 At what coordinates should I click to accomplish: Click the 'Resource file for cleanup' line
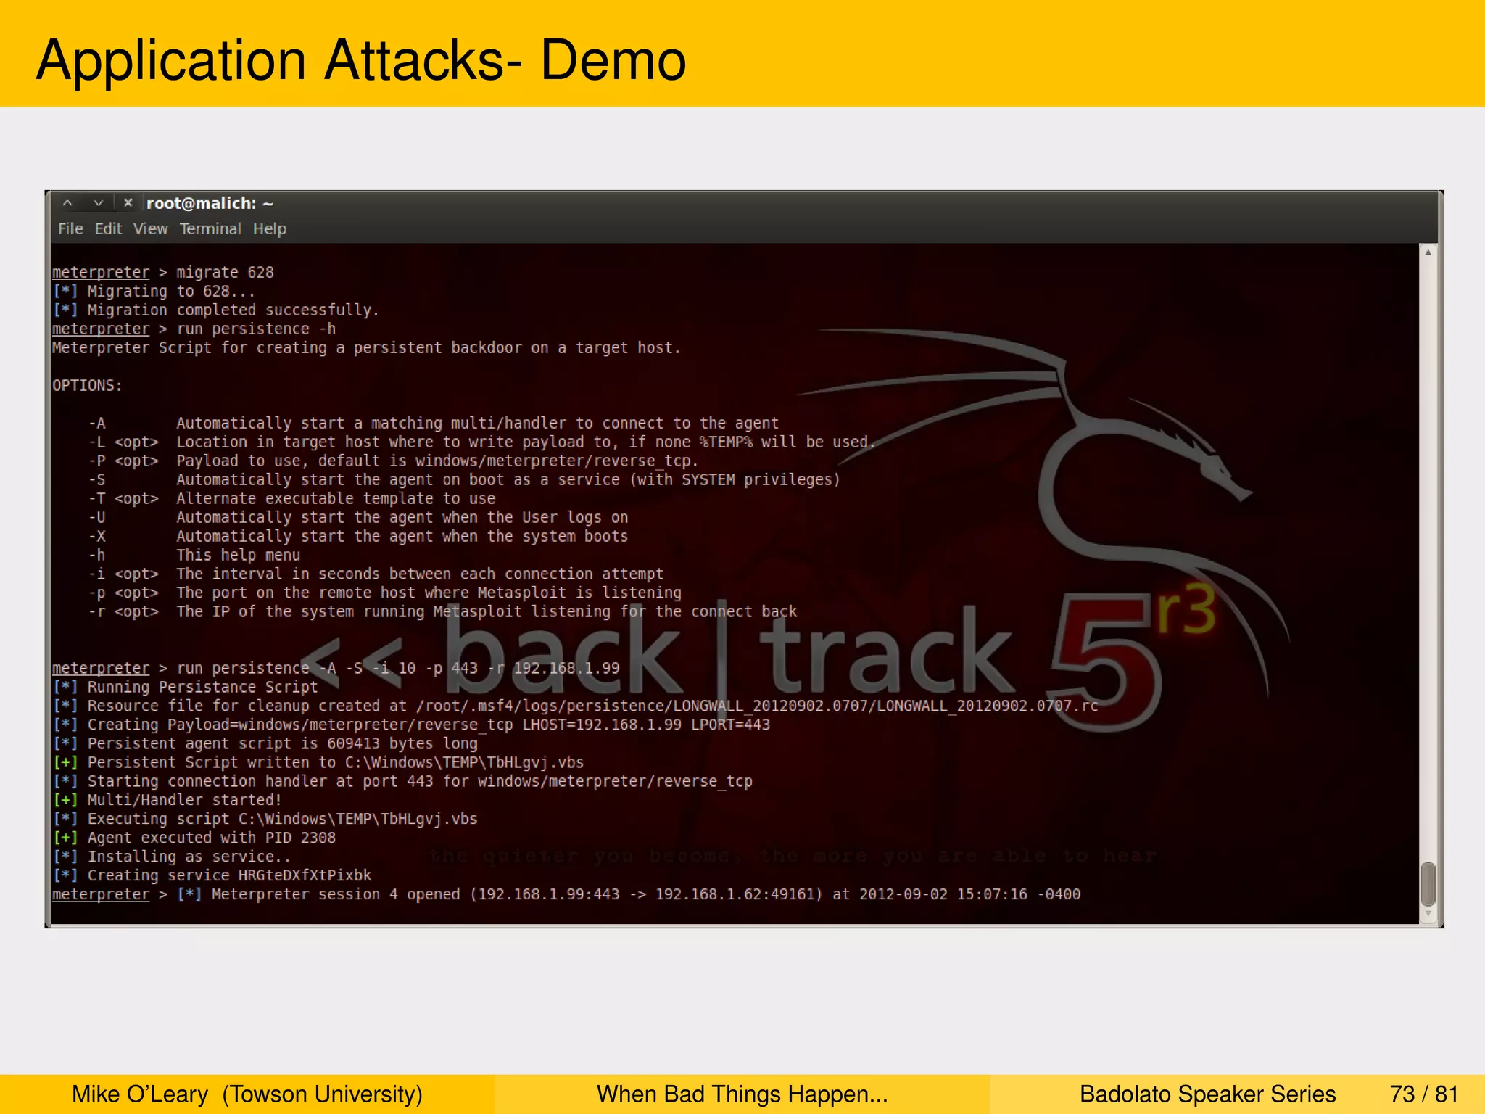(575, 706)
